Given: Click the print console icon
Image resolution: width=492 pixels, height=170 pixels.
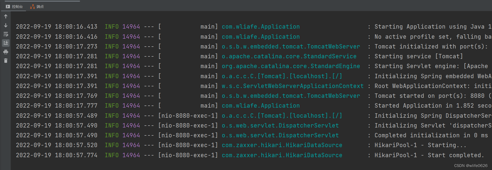Looking at the screenshot, I should click(6, 52).
